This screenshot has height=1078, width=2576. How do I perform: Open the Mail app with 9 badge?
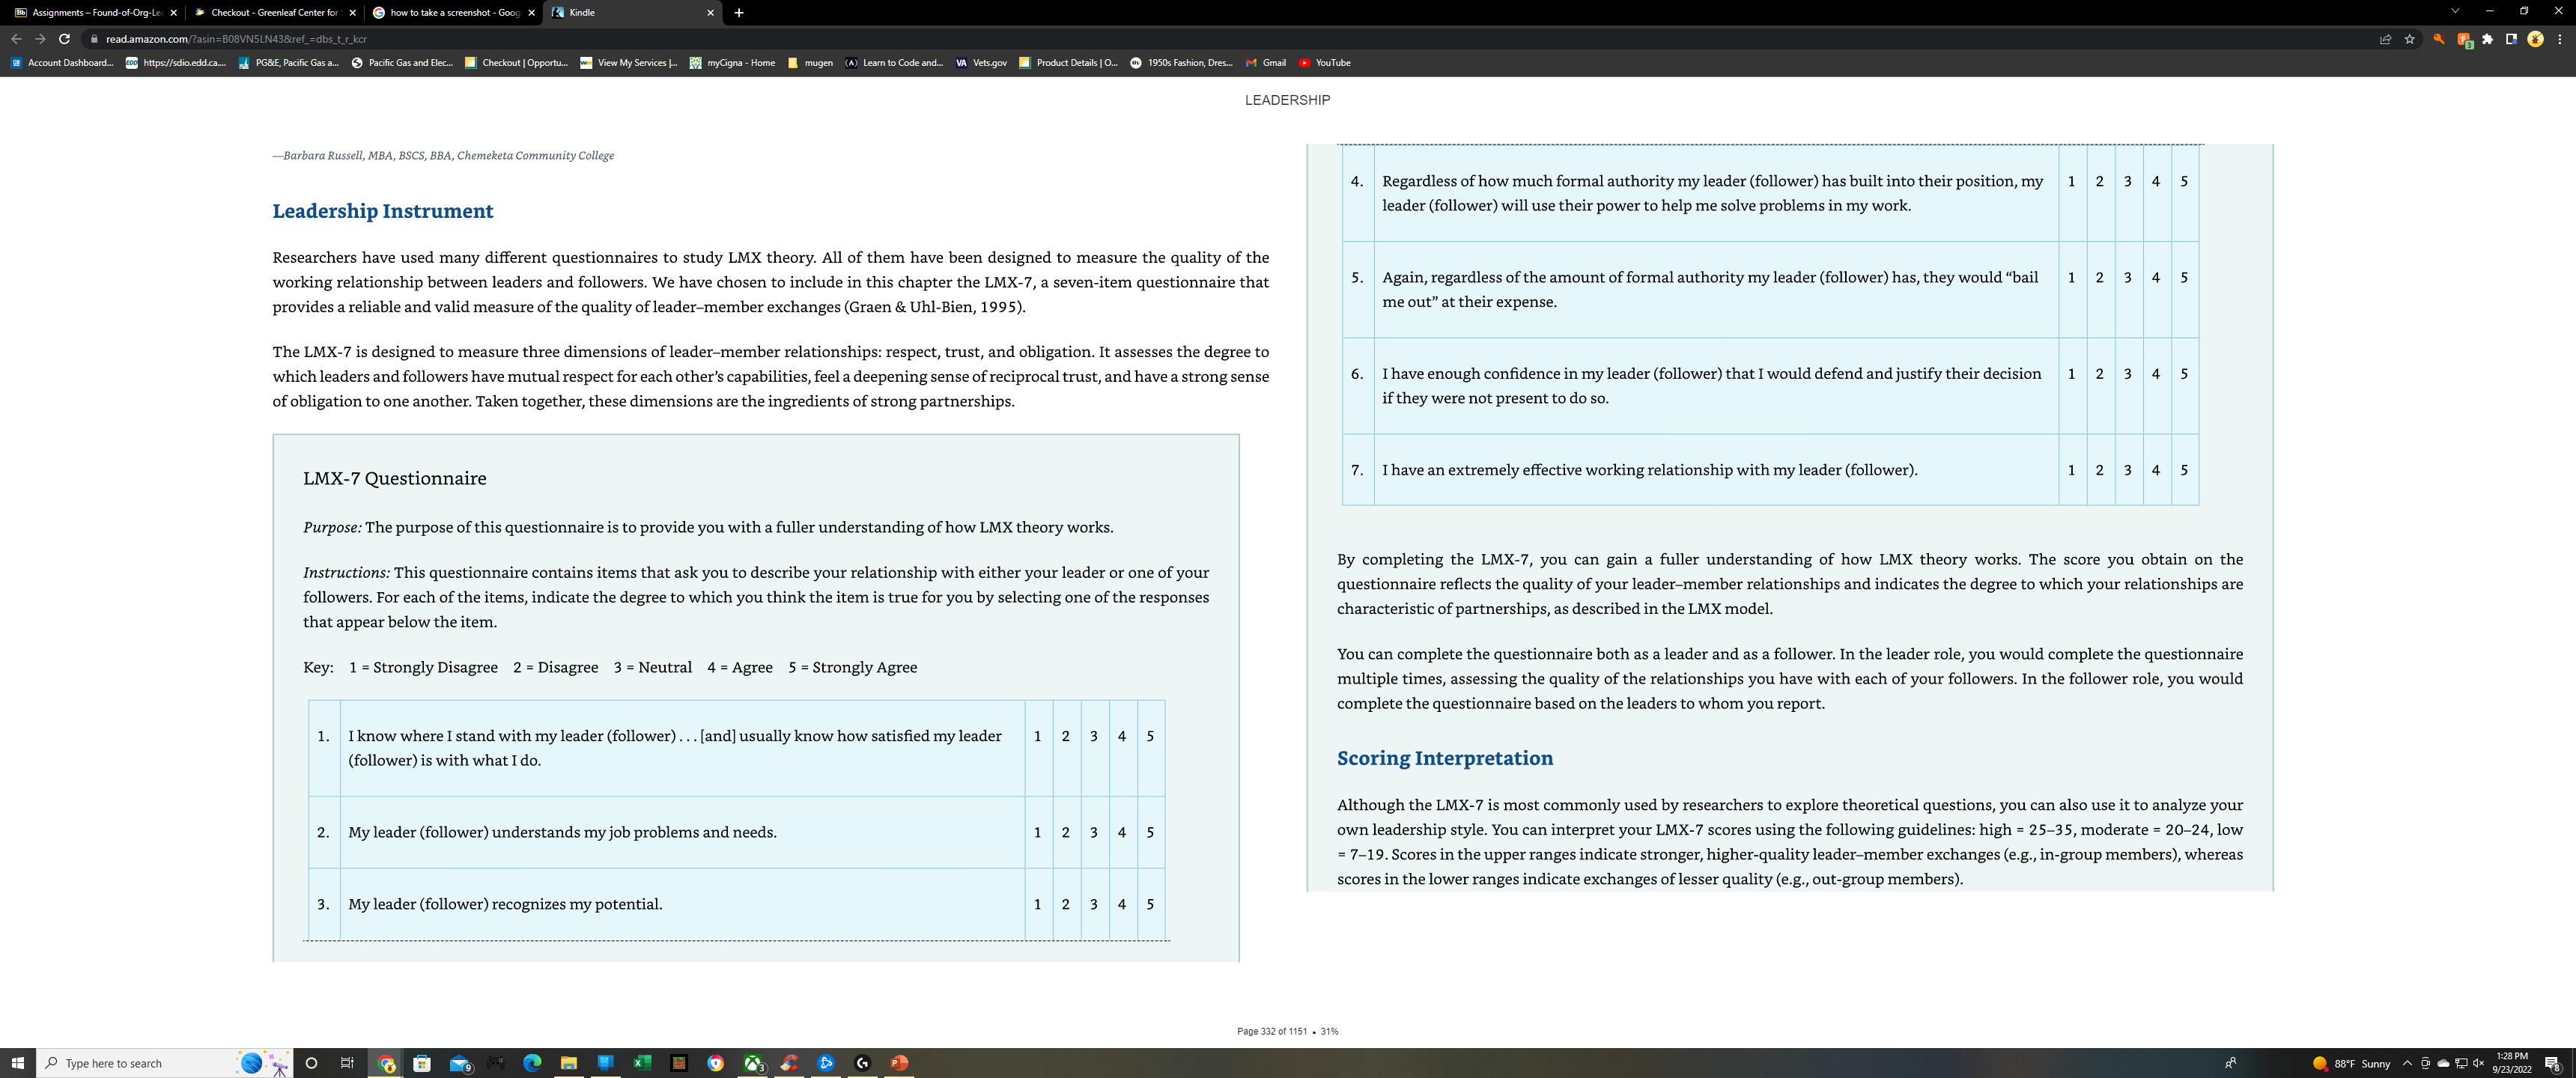coord(459,1063)
